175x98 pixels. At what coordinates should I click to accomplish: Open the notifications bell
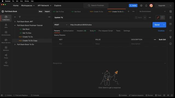[146, 5]
